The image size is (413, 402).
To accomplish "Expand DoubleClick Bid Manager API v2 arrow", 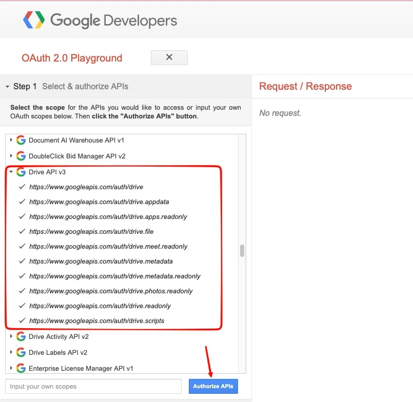I will (x=11, y=155).
